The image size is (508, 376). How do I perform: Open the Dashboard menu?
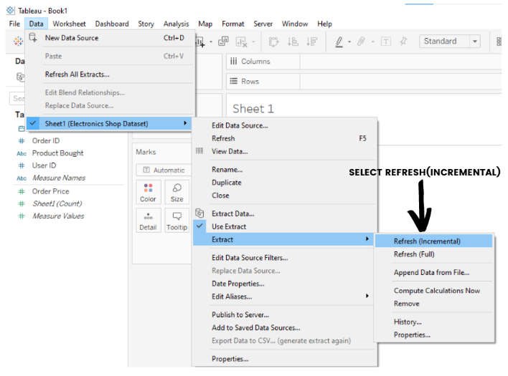[x=112, y=24]
